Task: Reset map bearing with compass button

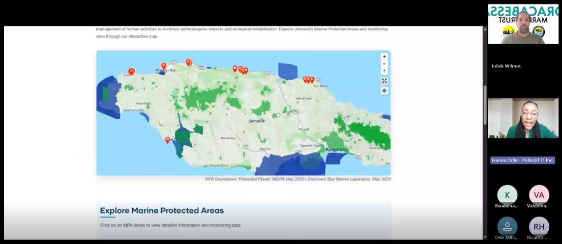Action: coord(384,71)
